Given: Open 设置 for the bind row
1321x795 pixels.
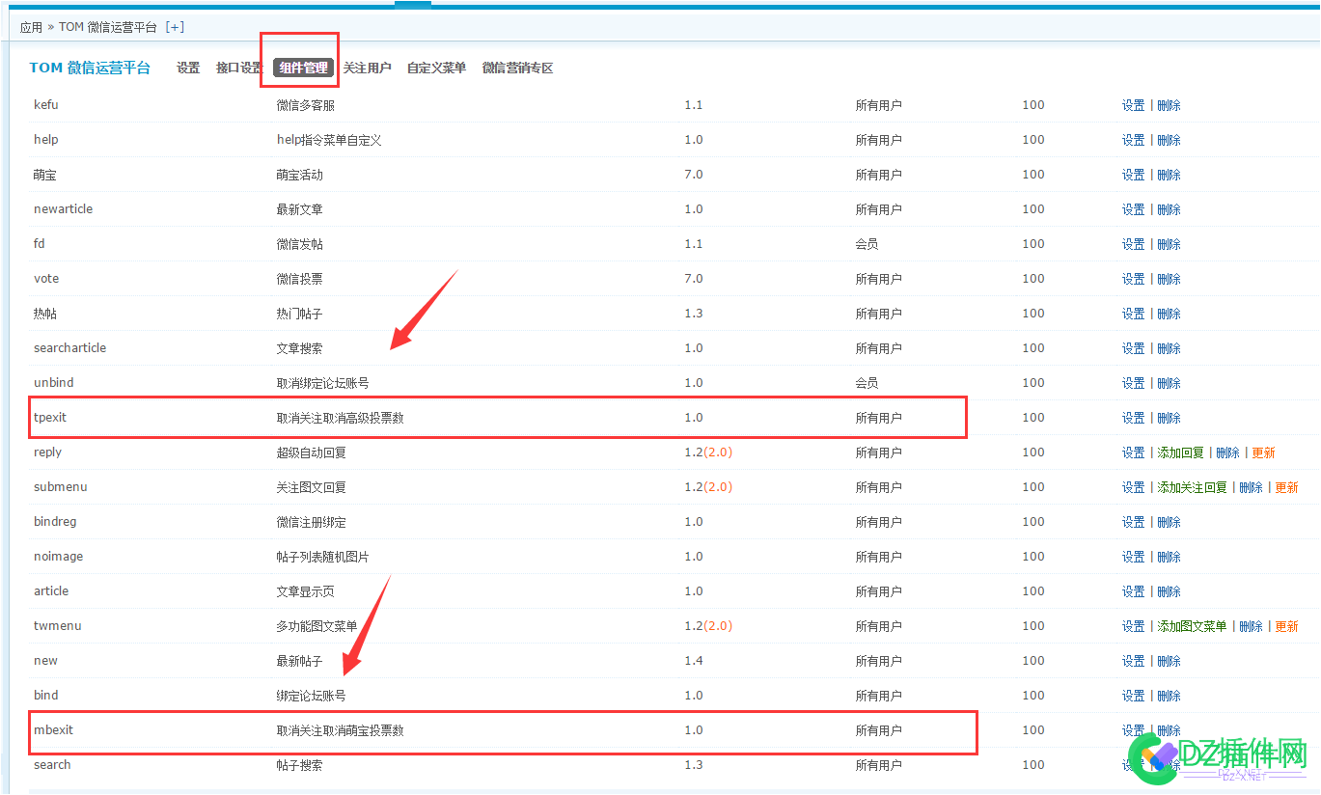Looking at the screenshot, I should (x=1133, y=696).
